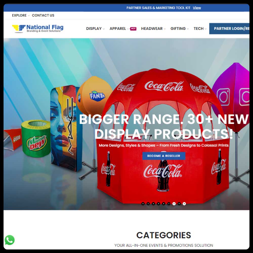This screenshot has width=253, height=253.
Task: Click the Partner Login button
Action: (229, 29)
